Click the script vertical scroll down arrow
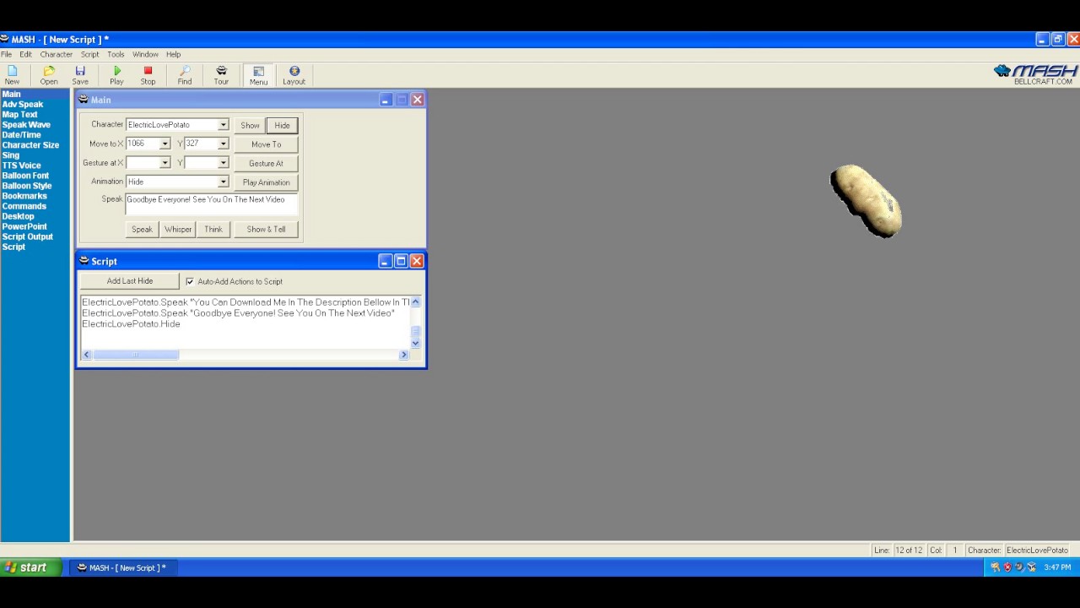Image resolution: width=1080 pixels, height=608 pixels. pos(415,344)
